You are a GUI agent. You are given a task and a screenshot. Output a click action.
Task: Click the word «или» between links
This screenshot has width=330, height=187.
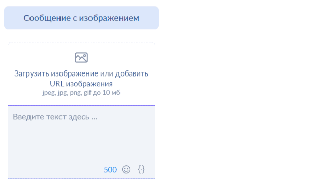pyautogui.click(x=107, y=73)
